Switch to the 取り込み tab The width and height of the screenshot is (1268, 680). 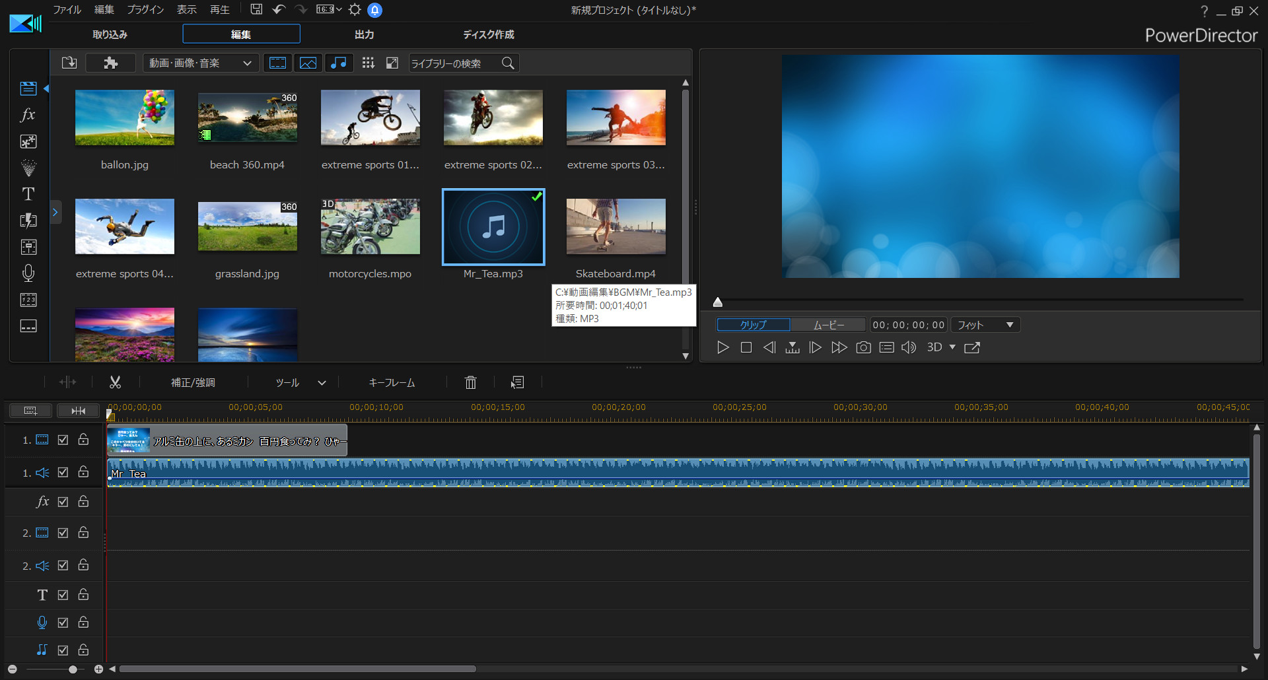[x=110, y=34]
